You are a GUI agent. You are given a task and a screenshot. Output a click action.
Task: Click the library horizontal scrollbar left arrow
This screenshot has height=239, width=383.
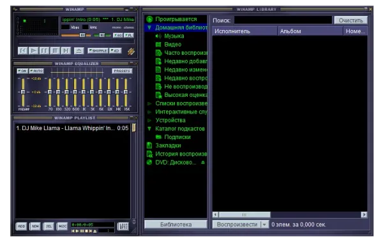coord(215,215)
